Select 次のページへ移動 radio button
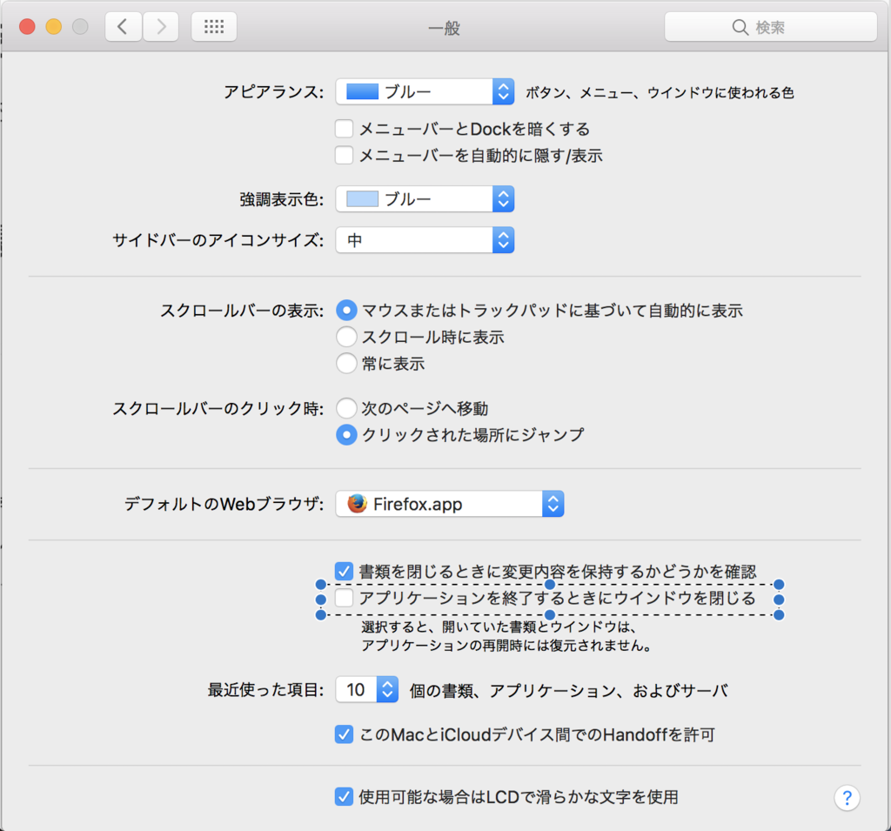The height and width of the screenshot is (831, 891). tap(346, 408)
